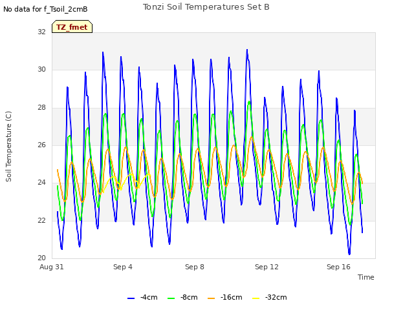Select the -16cm legend label
Image resolution: width=414 pixels, height=310 pixels.
point(232,297)
